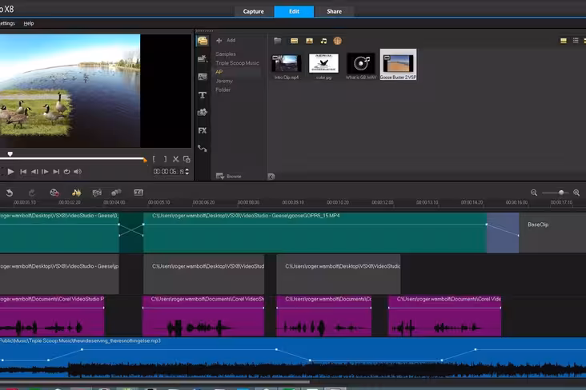Enlarge the preview window icon

[187, 159]
